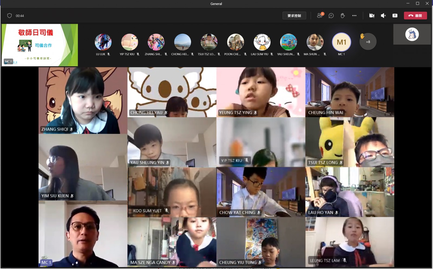Click the 要求控制 request control button
The height and width of the screenshot is (269, 433).
coord(294,16)
